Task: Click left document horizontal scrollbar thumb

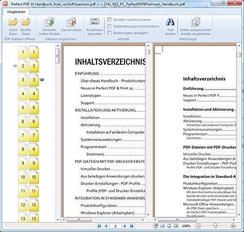Action: pos(79,220)
